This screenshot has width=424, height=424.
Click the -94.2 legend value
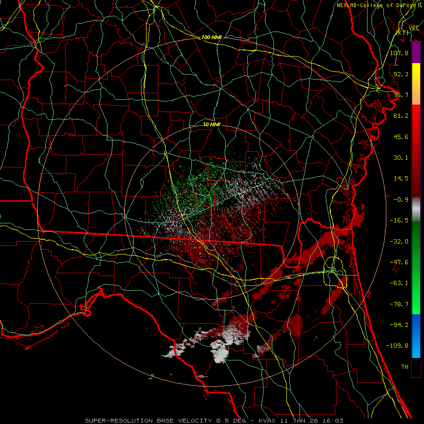point(399,325)
